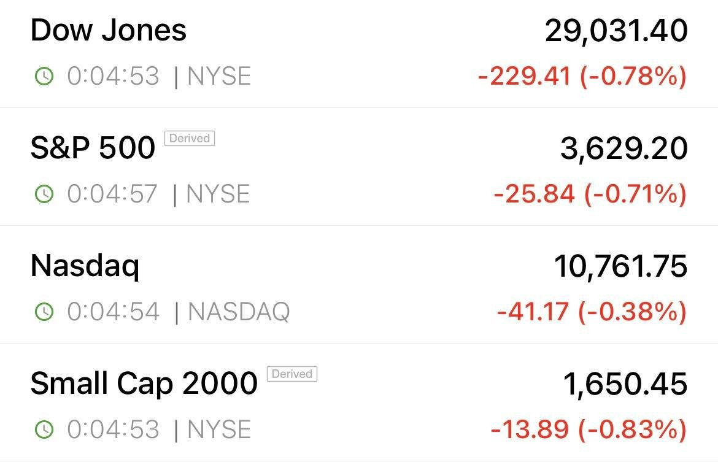Click the clock icon under Small Cap 2000
Screen dimensions: 718x470
click(44, 430)
